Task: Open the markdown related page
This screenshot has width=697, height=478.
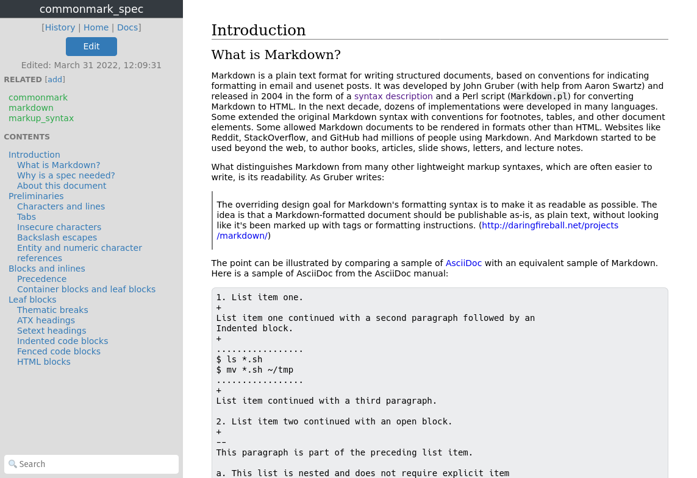Action: coord(30,108)
